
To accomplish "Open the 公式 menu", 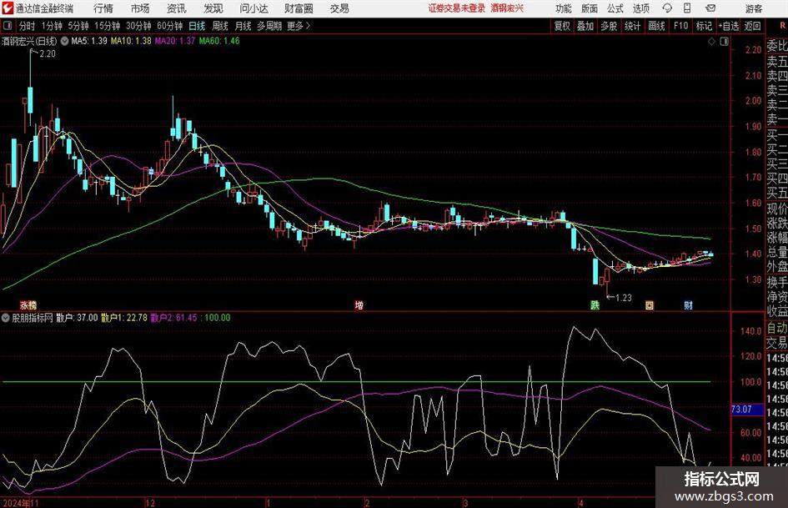I will click(615, 8).
